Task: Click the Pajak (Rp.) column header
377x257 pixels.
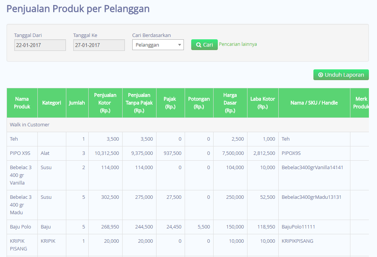Action: pos(170,103)
